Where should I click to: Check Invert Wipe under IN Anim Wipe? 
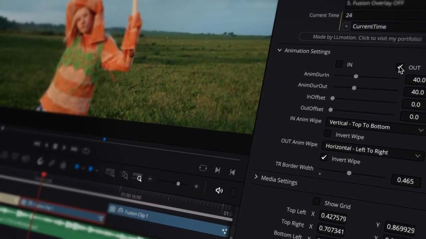coord(328,133)
